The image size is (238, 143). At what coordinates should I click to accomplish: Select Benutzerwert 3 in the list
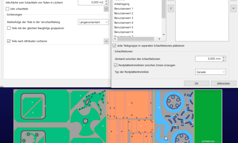(x=124, y=18)
